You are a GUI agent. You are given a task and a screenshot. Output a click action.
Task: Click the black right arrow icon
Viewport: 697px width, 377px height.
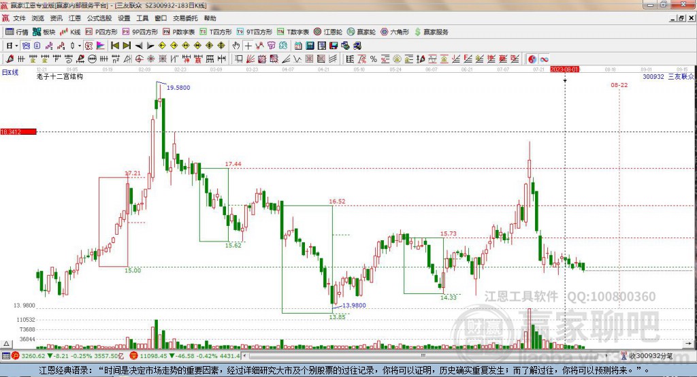click(150, 46)
